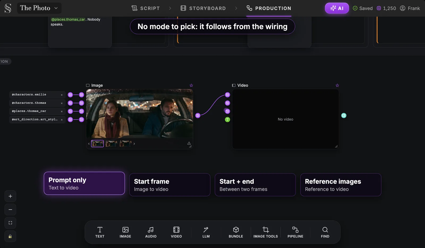Viewport: 425px width, 248px height.
Task: Open the AI assistant button
Action: [x=337, y=8]
